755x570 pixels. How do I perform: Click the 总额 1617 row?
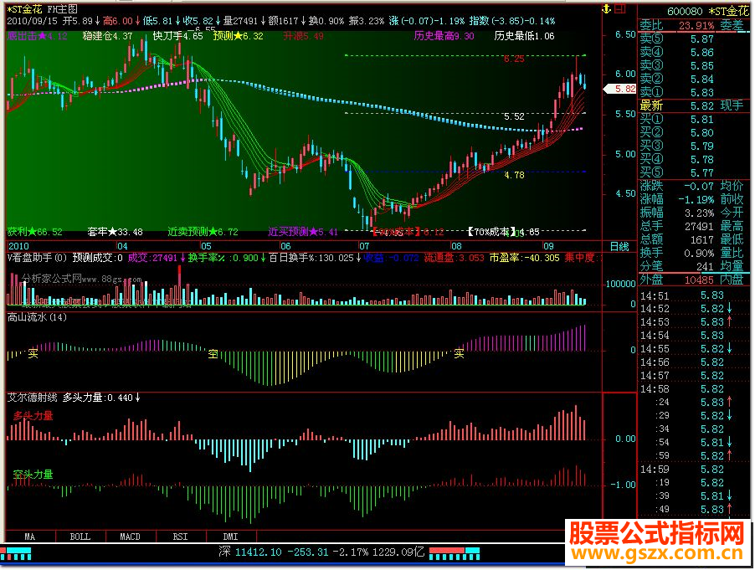tap(676, 239)
